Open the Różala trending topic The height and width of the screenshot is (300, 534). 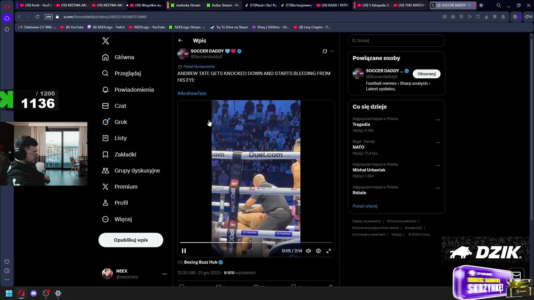[x=359, y=193]
